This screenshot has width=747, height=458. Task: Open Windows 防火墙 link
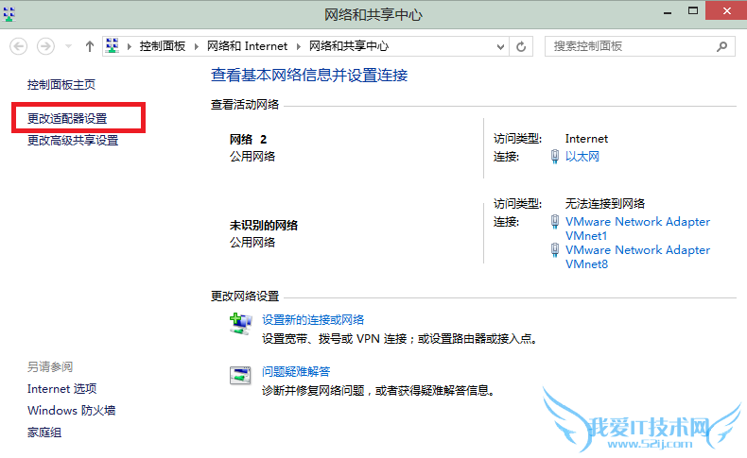[x=72, y=410]
